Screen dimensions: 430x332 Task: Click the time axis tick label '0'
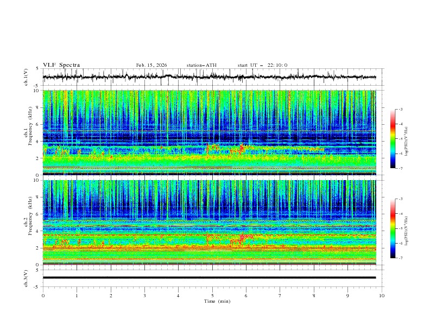43,296
